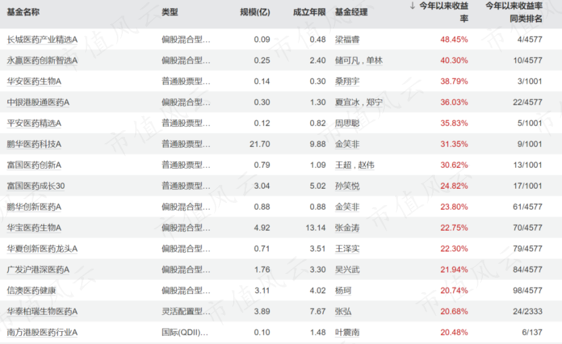Select the ranking 6/137 cell
The height and width of the screenshot is (344, 562).
[532, 333]
